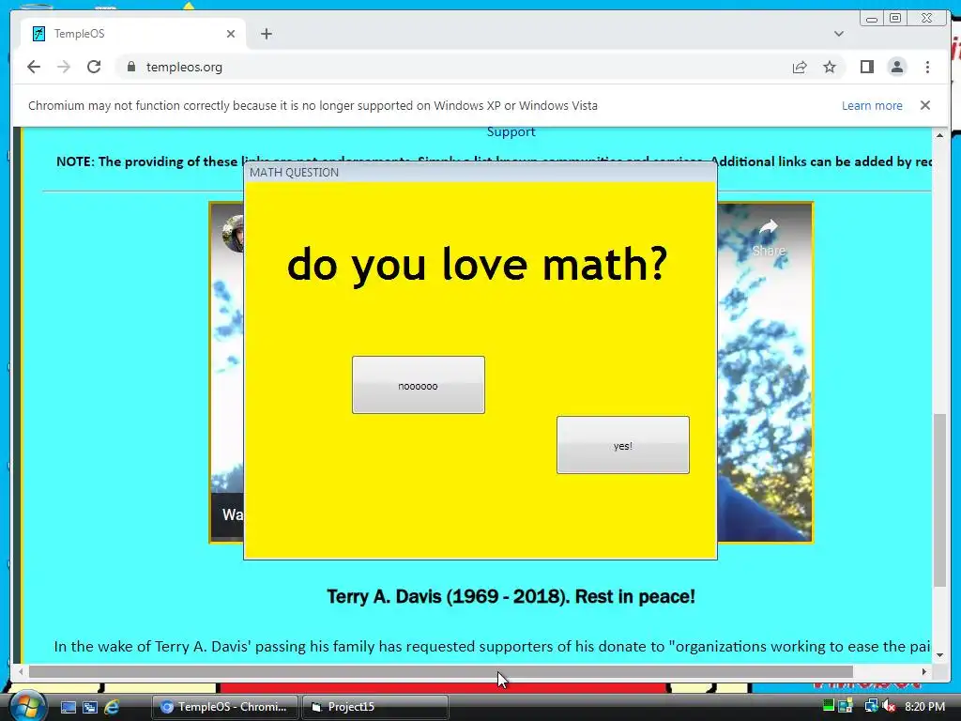
Task: Open a new tab with plus button
Action: coord(266,34)
